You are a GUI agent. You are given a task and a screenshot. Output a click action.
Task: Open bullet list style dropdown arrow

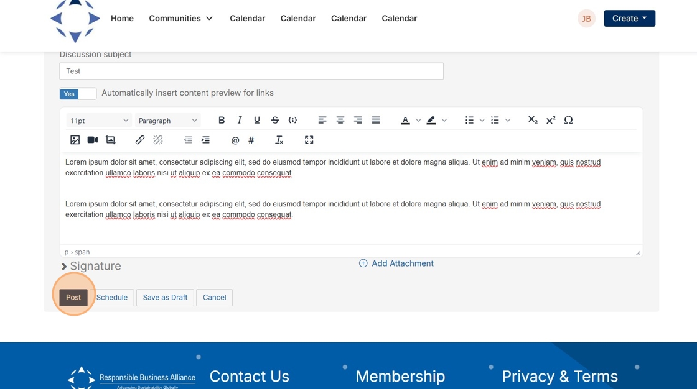coord(482,121)
